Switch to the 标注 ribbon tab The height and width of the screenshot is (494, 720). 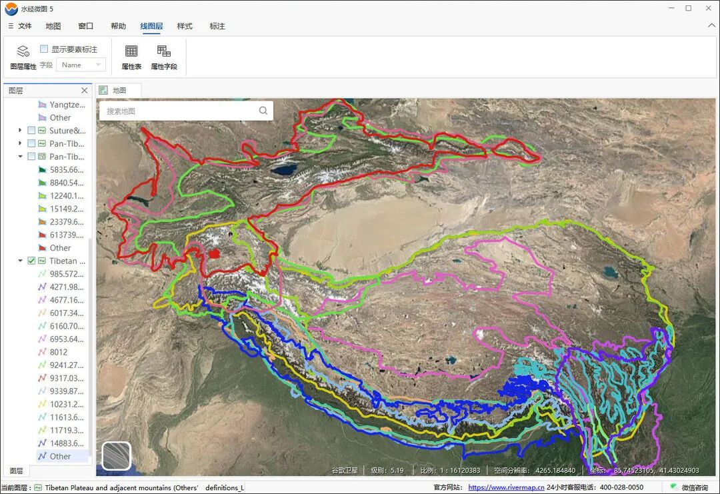coord(217,26)
